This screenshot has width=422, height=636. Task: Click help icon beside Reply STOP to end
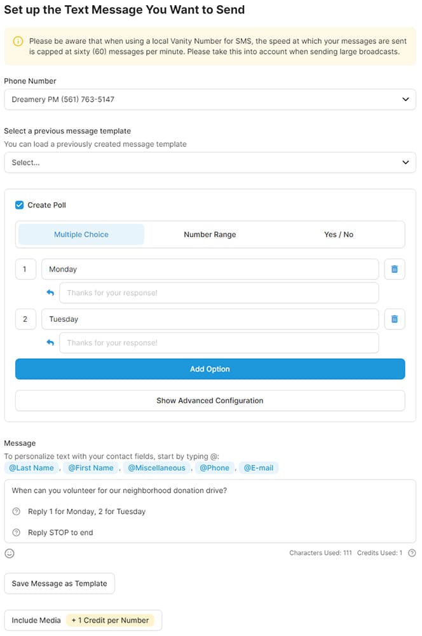(x=17, y=532)
